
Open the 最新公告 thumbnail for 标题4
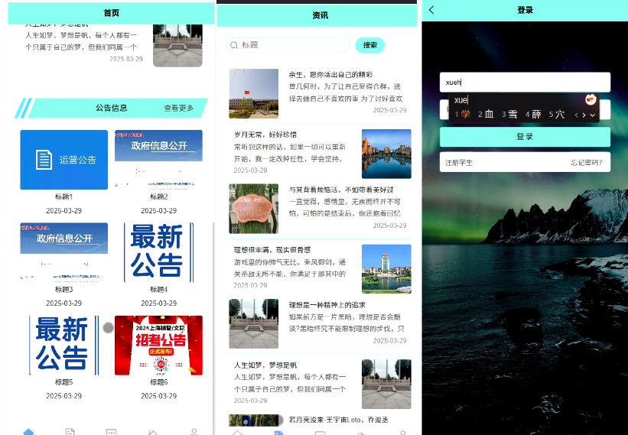[x=158, y=252]
